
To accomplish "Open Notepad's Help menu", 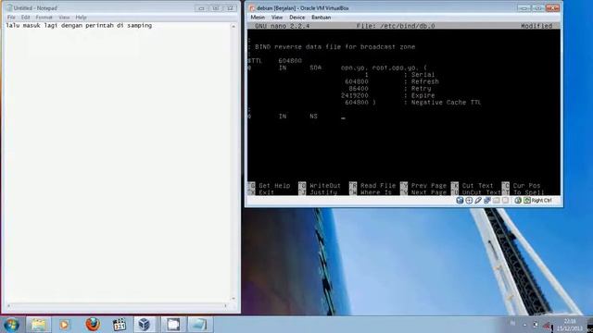I will pyautogui.click(x=81, y=18).
